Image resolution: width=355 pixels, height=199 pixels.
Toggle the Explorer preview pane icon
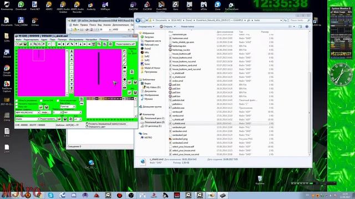click(x=300, y=27)
